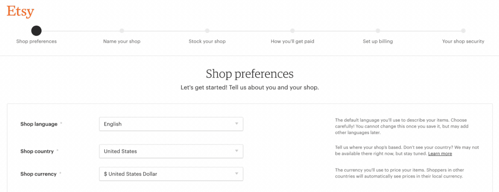
Task: Open the Shop language dropdown
Action: coord(171,124)
